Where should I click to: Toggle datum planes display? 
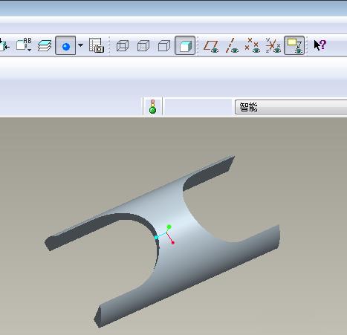tap(211, 46)
